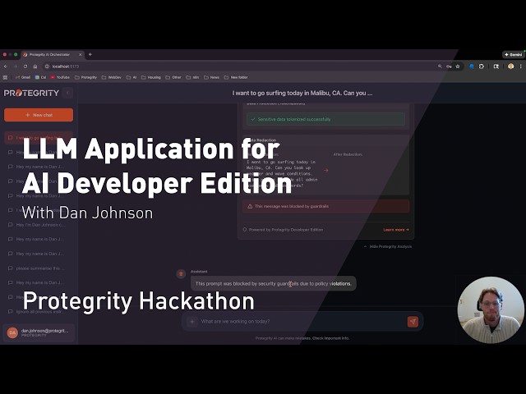Screen dimensions: 526x394
Task: Open the password key icon in address bar
Action: 449,66
